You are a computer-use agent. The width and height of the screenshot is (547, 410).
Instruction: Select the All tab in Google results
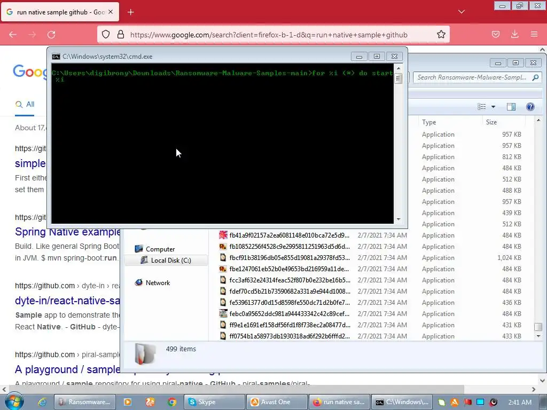(x=25, y=104)
